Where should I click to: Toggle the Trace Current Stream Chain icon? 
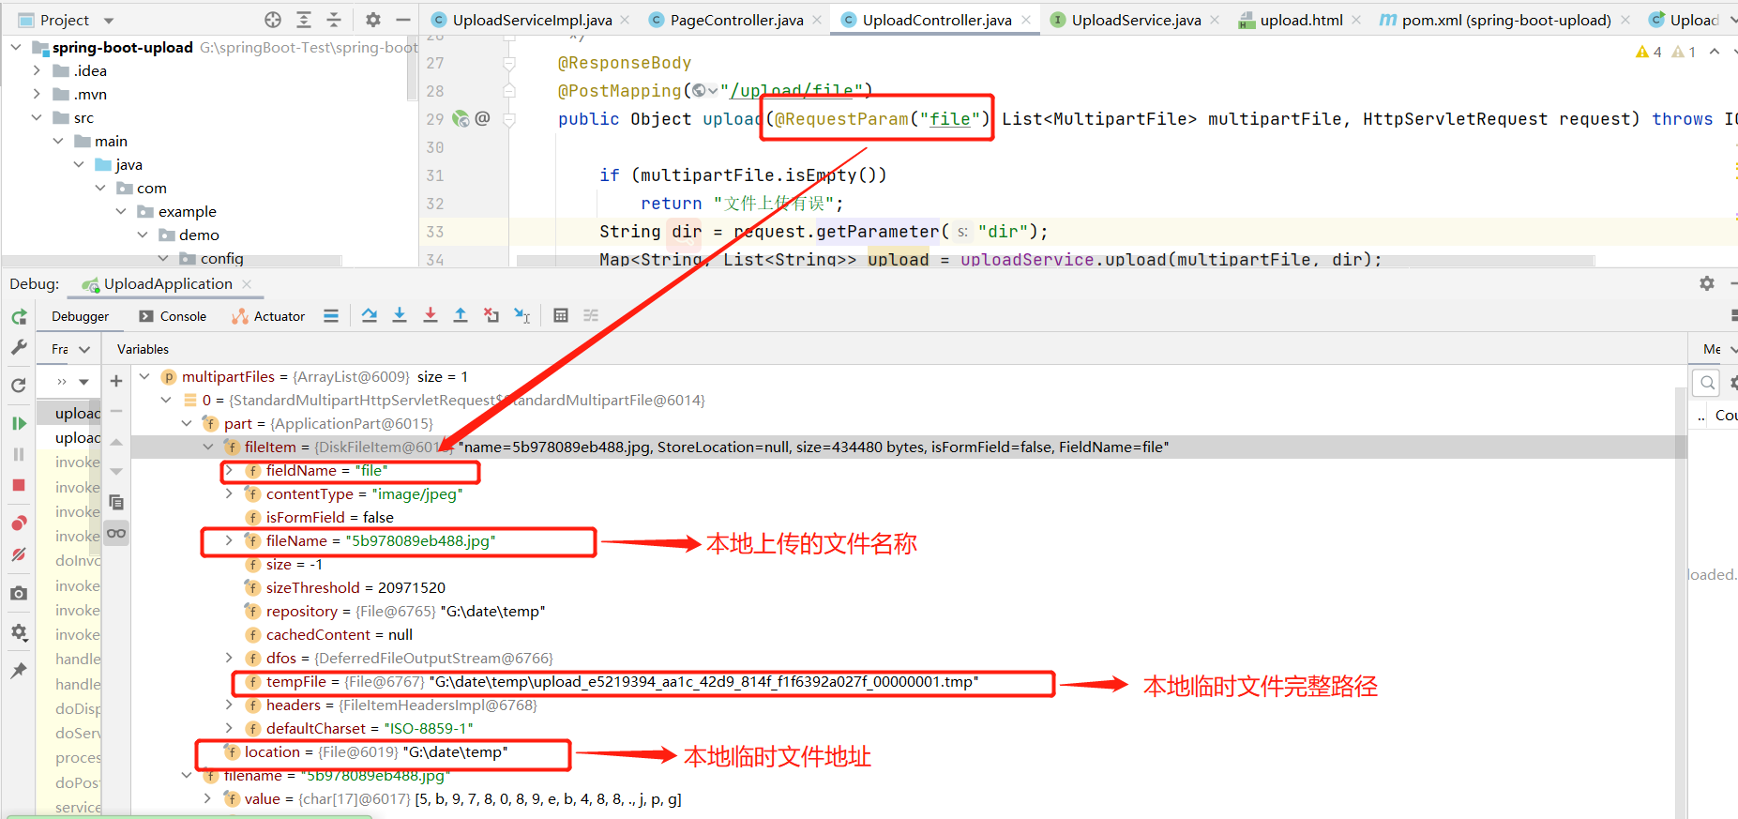tap(591, 316)
